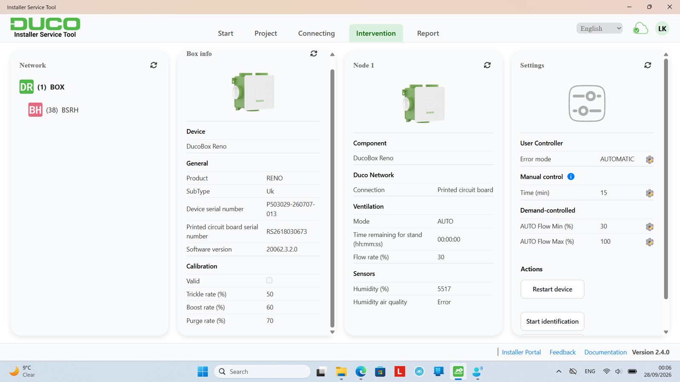Image resolution: width=680 pixels, height=382 pixels.
Task: Open the gear for Time (min) setting
Action: [x=649, y=193]
